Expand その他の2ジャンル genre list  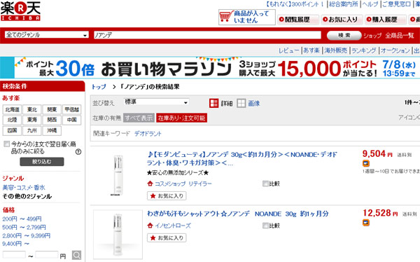tap(27, 196)
